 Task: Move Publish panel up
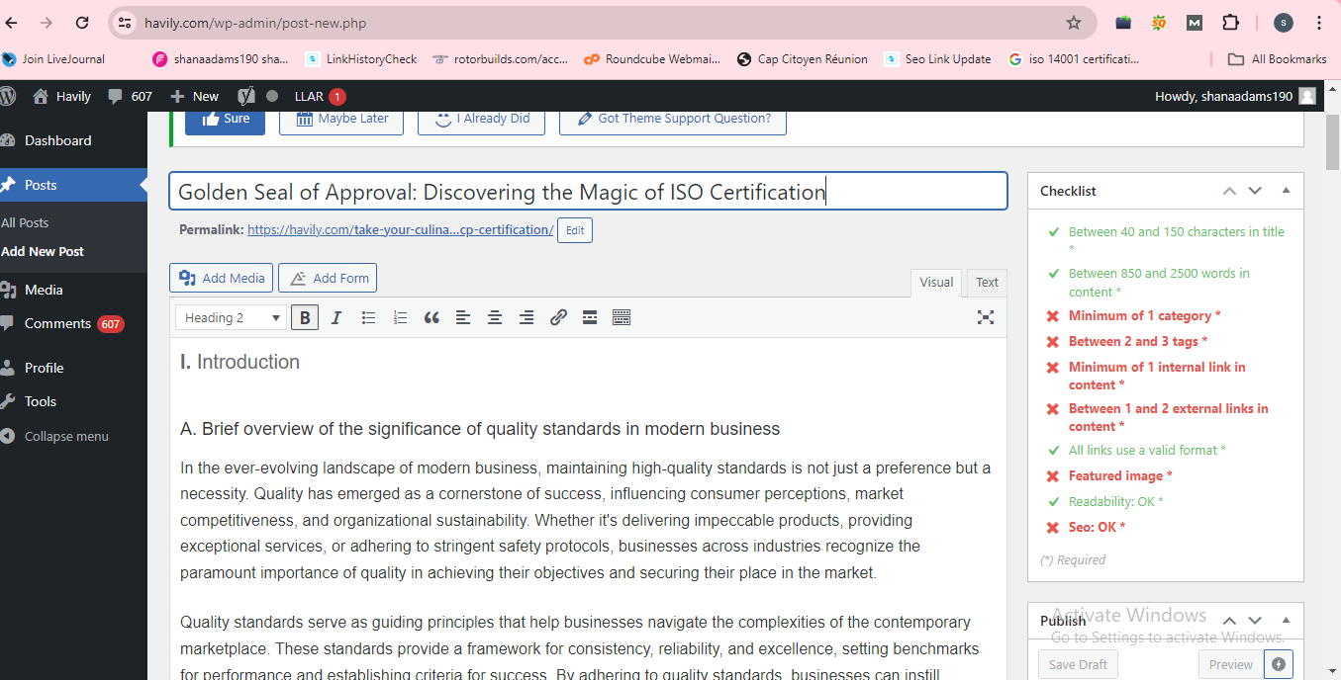click(x=1229, y=621)
